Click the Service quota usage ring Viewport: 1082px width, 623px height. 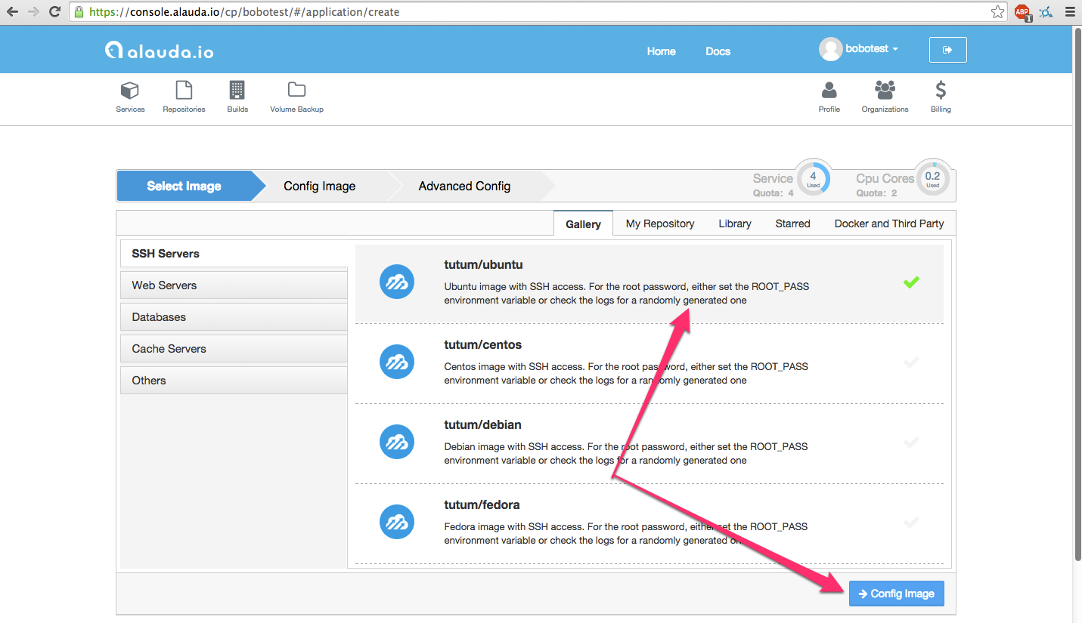click(x=814, y=178)
